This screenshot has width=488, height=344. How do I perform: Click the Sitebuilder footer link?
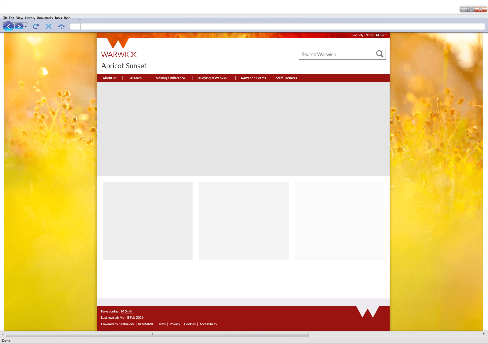126,324
